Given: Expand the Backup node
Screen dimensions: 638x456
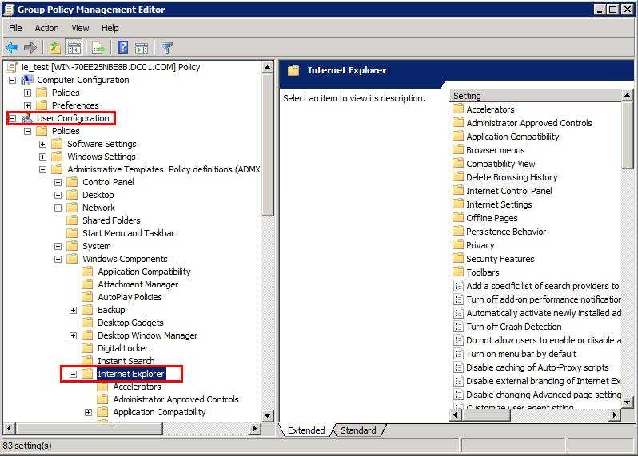Looking at the screenshot, I should pyautogui.click(x=74, y=310).
